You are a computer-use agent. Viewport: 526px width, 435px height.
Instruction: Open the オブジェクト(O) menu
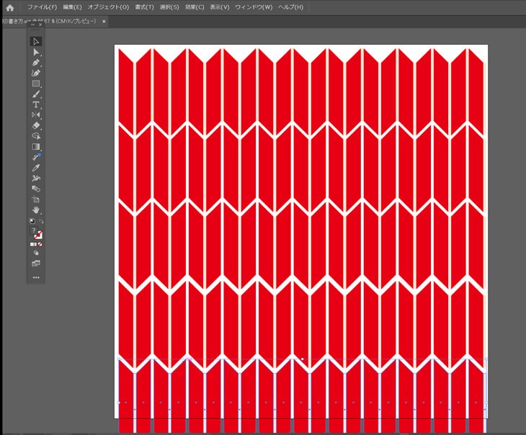[108, 7]
